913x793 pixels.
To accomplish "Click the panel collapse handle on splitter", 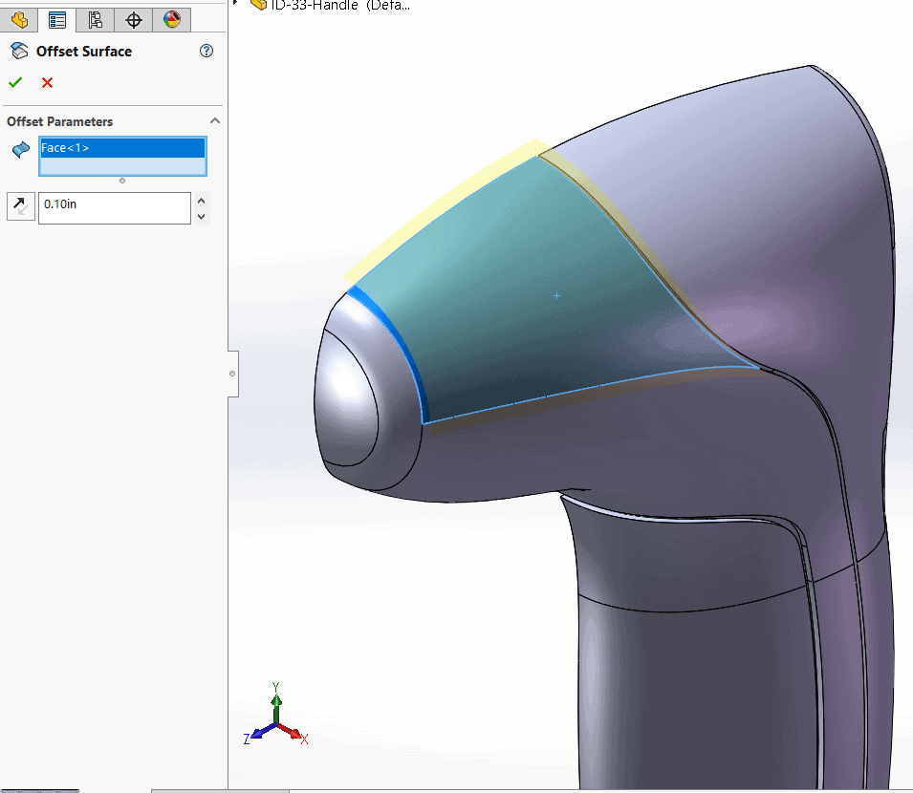I will point(232,374).
